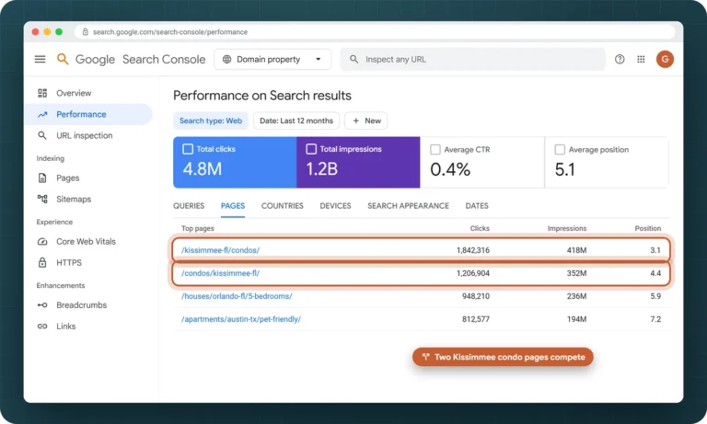The width and height of the screenshot is (707, 424).
Task: Sort by Clicks column header
Action: click(x=480, y=228)
